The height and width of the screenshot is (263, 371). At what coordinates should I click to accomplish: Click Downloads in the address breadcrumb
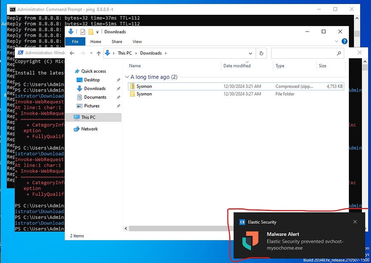pyautogui.click(x=151, y=53)
